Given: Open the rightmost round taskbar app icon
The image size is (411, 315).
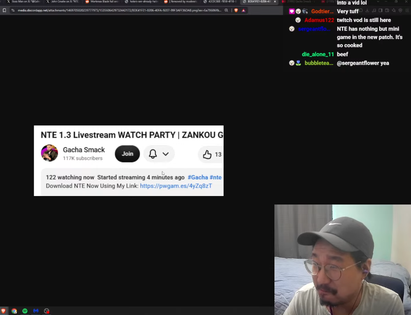Looking at the screenshot, I should (47, 311).
